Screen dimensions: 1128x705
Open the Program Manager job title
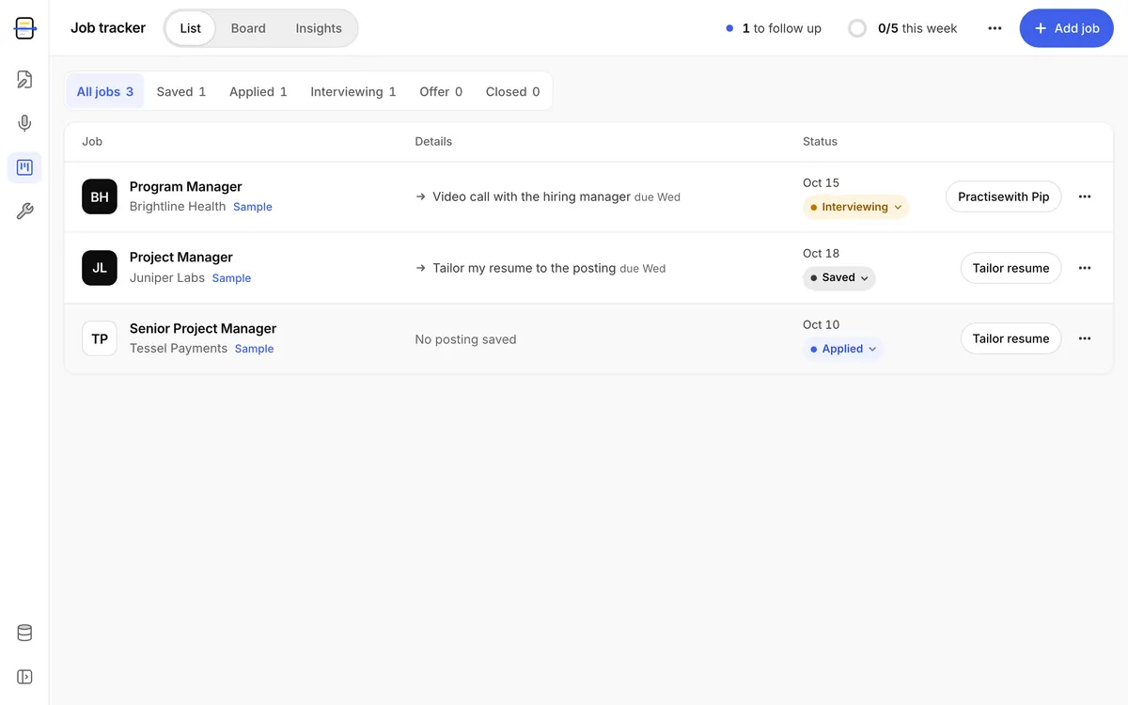[x=186, y=186]
